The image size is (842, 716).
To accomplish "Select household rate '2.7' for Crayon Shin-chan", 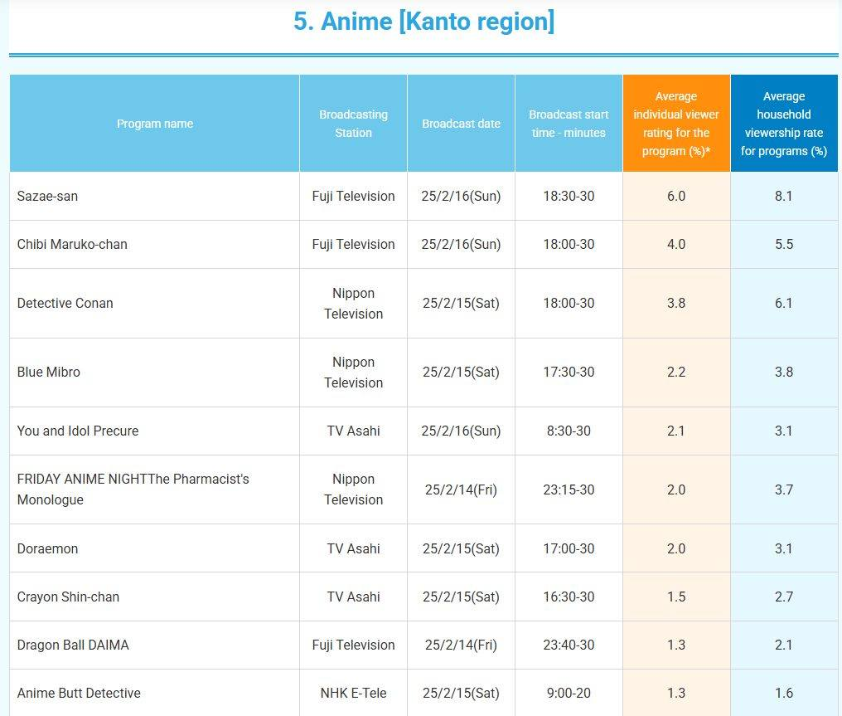I will click(x=784, y=597).
